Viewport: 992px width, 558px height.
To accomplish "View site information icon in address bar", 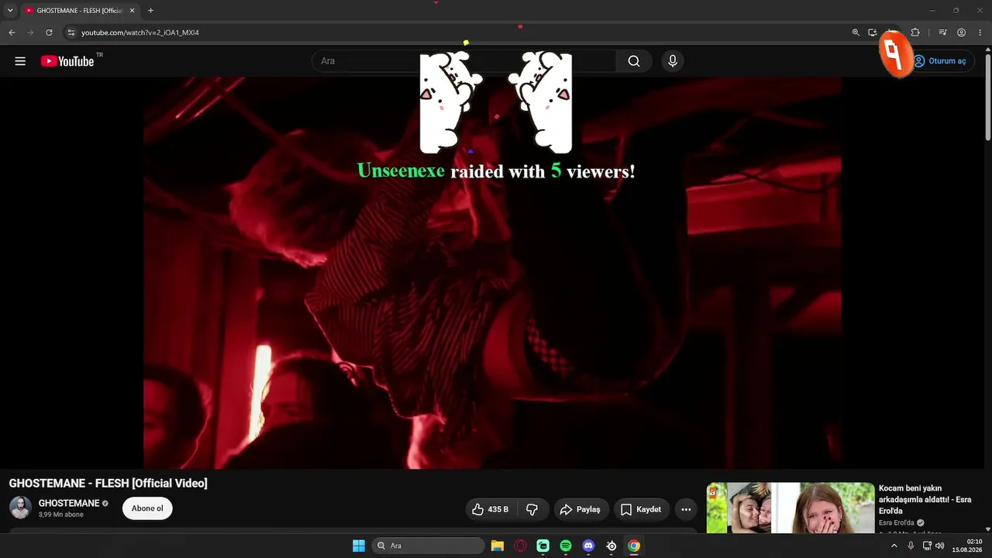I will click(71, 33).
